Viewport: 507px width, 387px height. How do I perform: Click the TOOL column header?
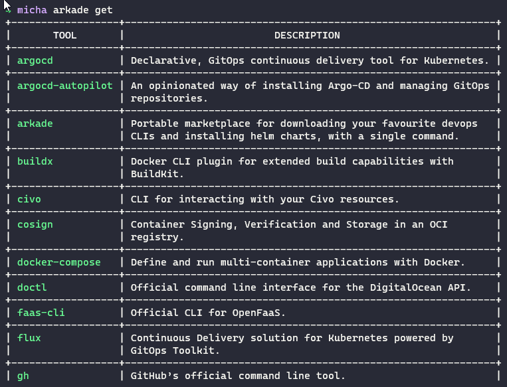tap(64, 35)
